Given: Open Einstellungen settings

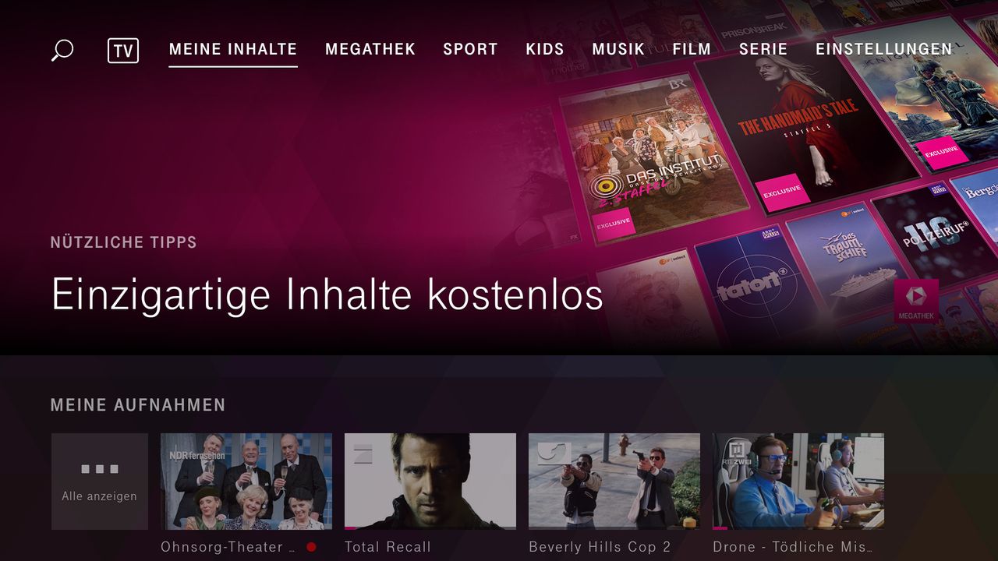Looking at the screenshot, I should tap(884, 50).
